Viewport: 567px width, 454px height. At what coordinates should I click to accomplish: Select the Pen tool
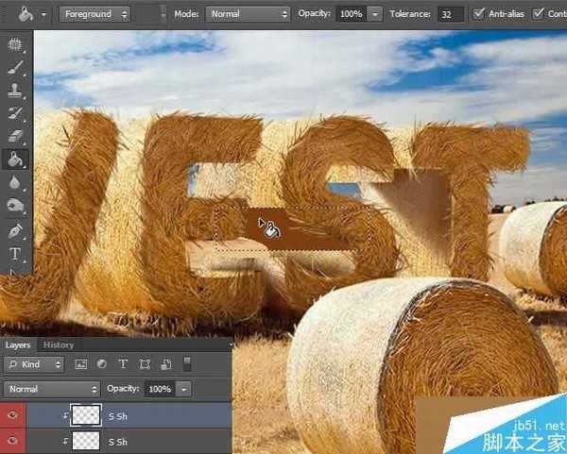[15, 230]
